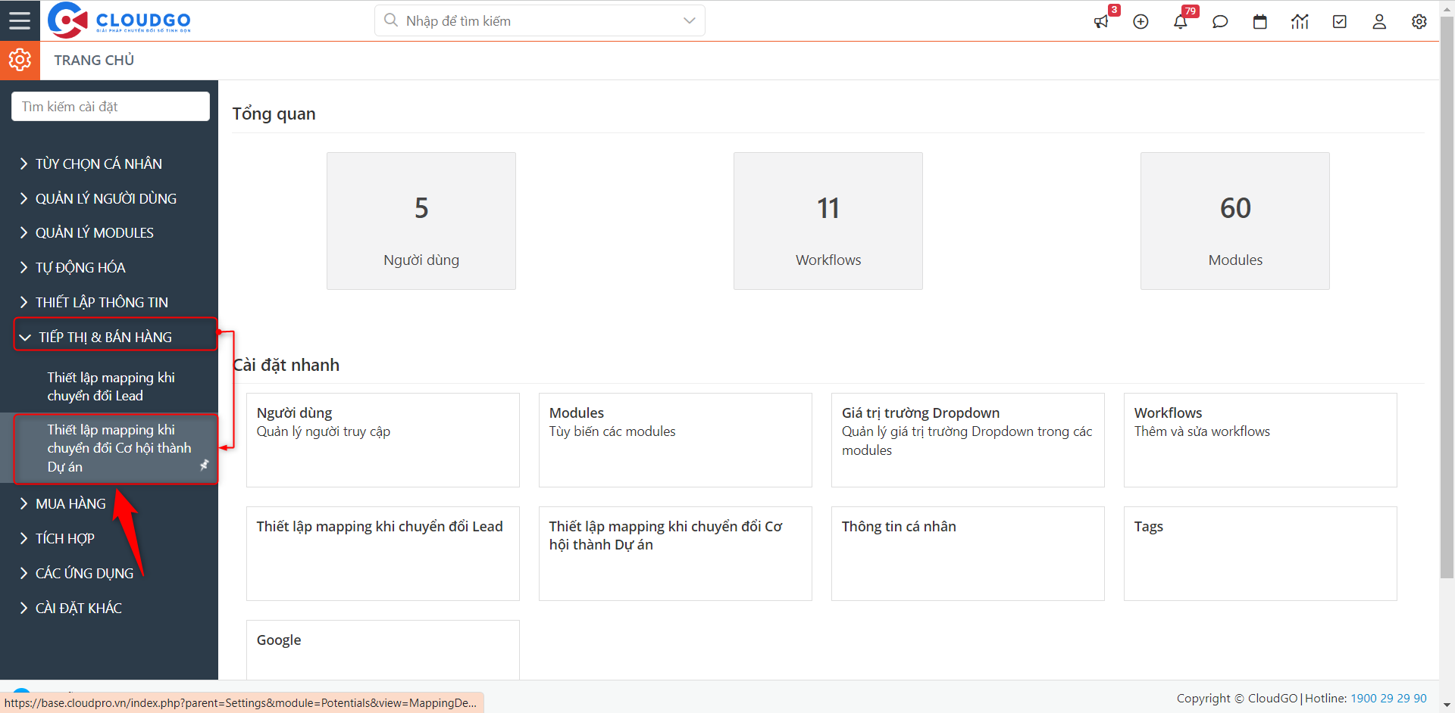
Task: Expand the TÍCH HỢP menu item
Action: (x=65, y=538)
